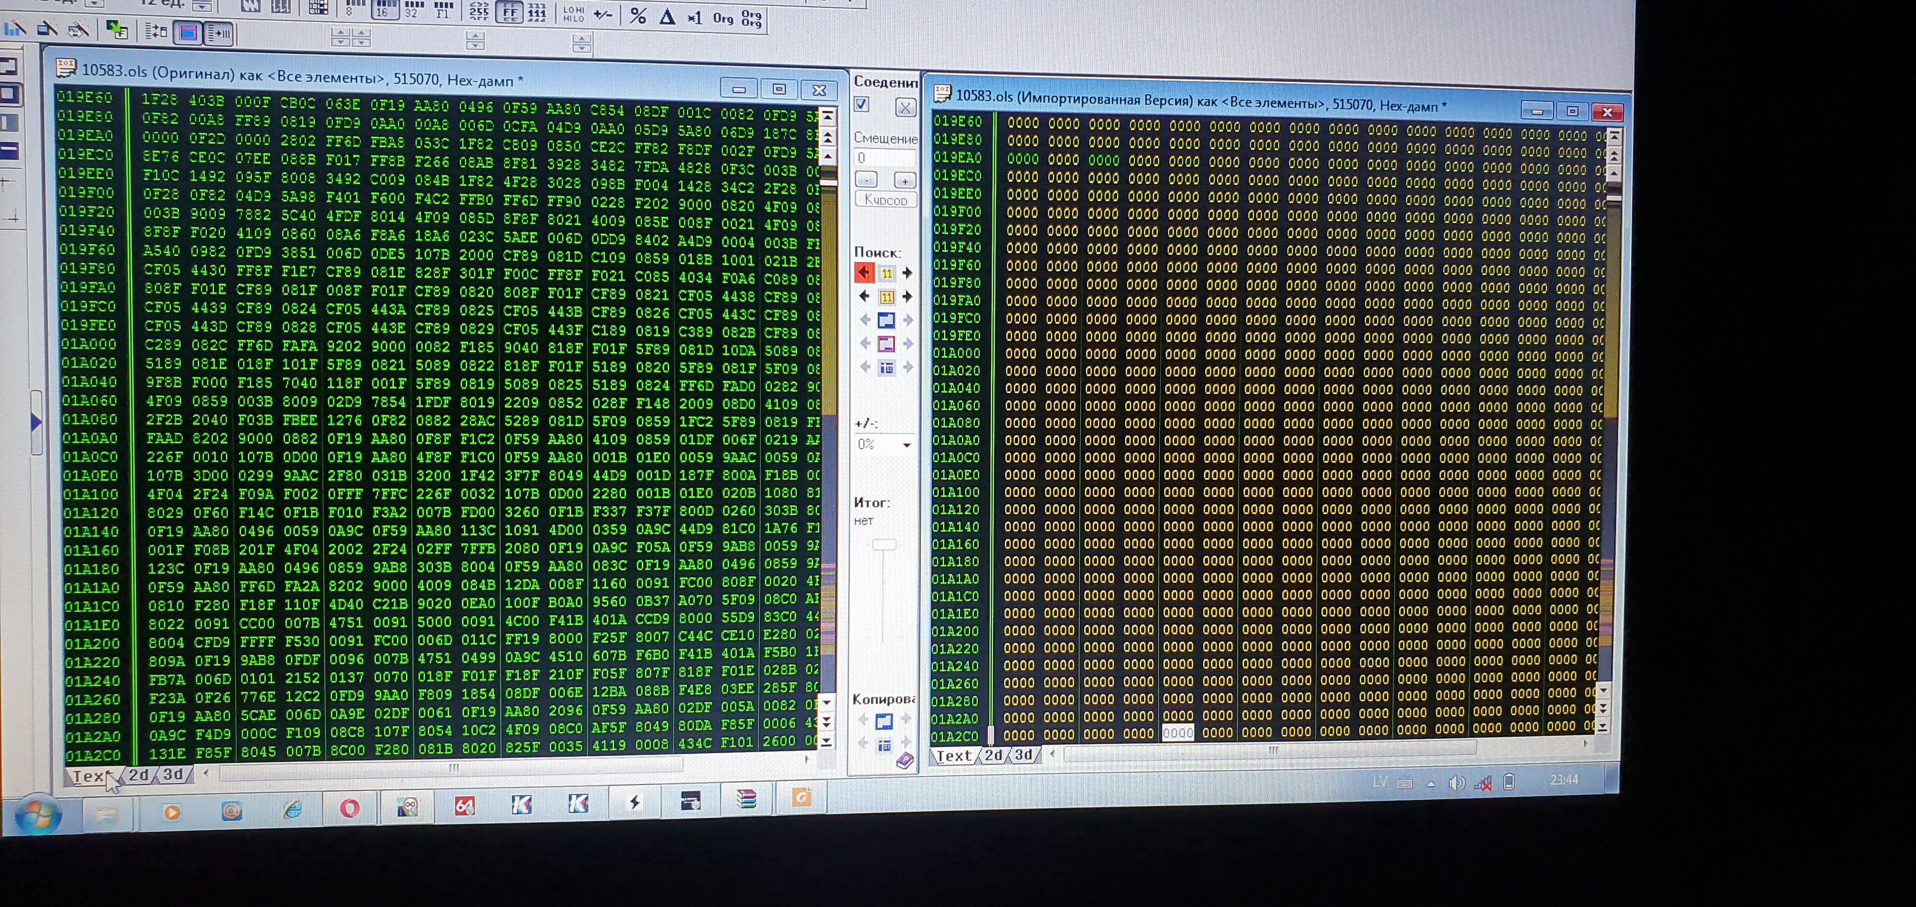Toggle the purple window view button
Image resolution: width=1916 pixels, height=907 pixels.
pyautogui.click(x=188, y=33)
